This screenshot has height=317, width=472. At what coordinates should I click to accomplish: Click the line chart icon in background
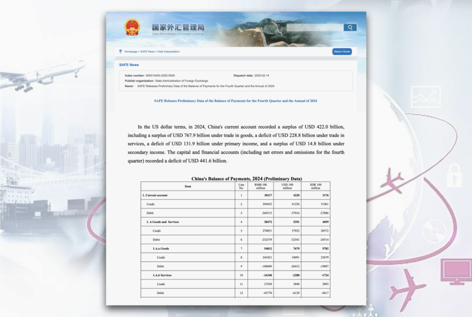[x=425, y=97]
